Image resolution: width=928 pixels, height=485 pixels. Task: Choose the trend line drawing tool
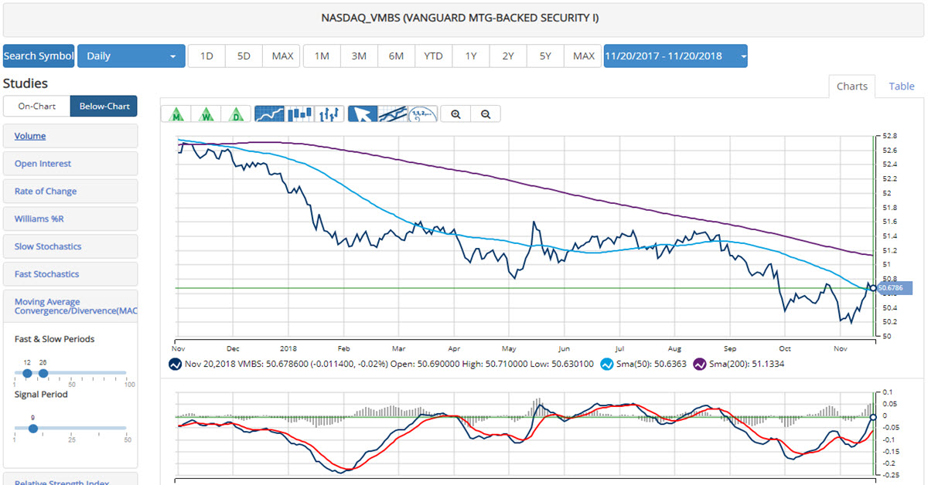pos(392,114)
